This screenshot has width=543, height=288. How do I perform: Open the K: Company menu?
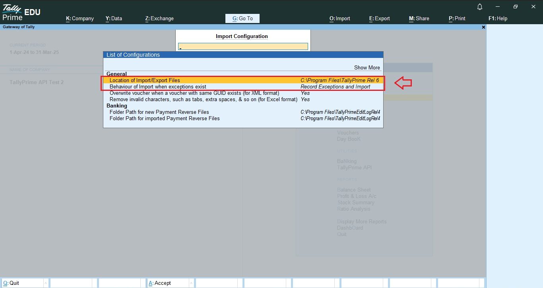coord(80,18)
